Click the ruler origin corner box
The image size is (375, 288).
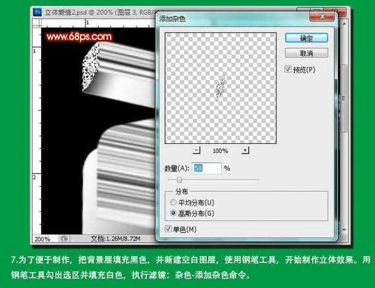pos(37,23)
